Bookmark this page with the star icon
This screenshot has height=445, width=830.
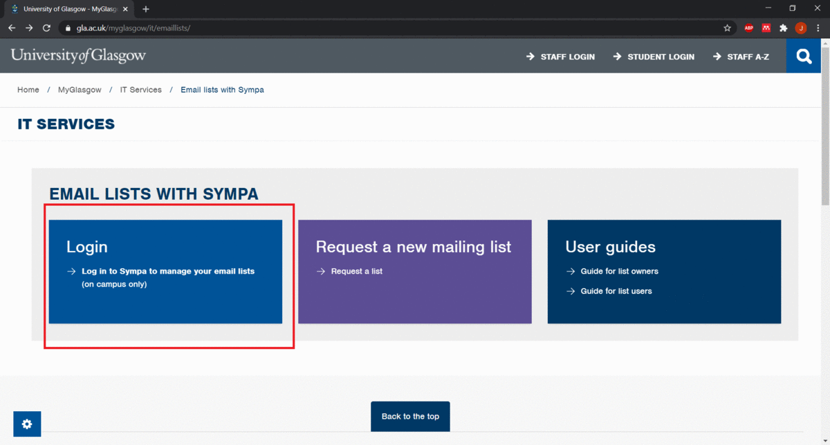click(727, 28)
